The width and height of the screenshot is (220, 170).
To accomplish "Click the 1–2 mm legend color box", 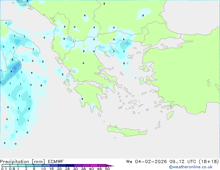I will pos(22,165).
